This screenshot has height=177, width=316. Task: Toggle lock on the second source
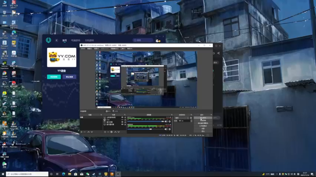coord(125,120)
